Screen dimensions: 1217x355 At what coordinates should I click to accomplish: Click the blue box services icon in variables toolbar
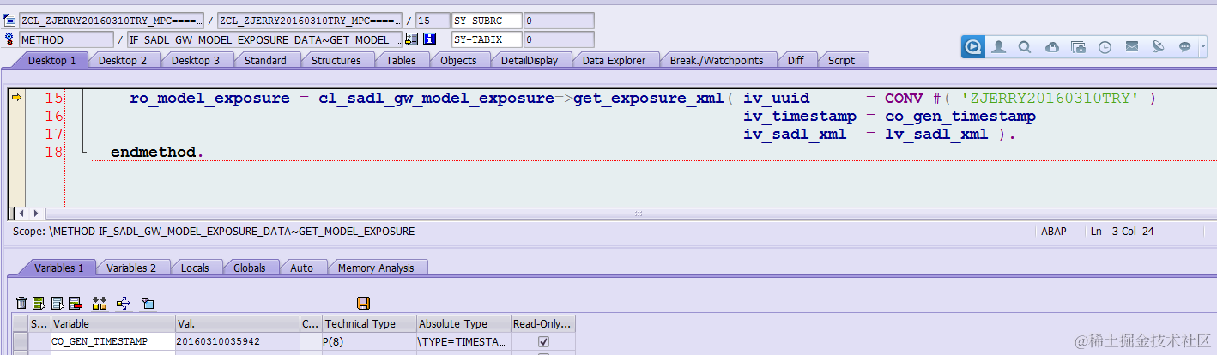[x=147, y=303]
